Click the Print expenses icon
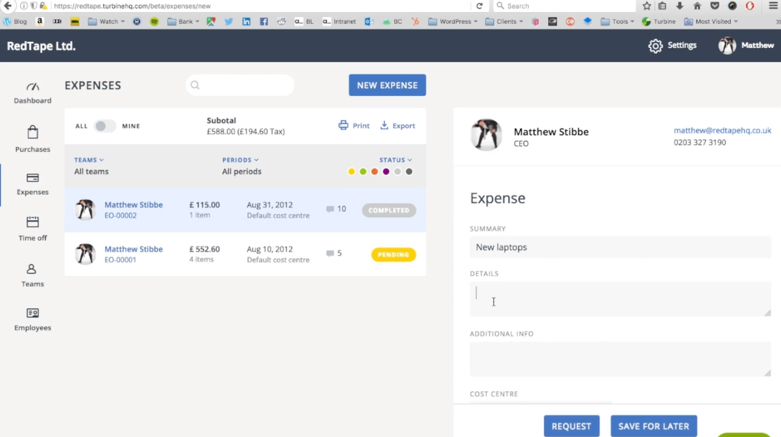781x437 pixels. click(x=343, y=126)
